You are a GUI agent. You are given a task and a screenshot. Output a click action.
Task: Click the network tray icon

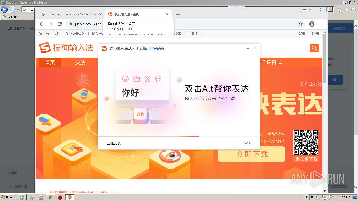coord(325,197)
